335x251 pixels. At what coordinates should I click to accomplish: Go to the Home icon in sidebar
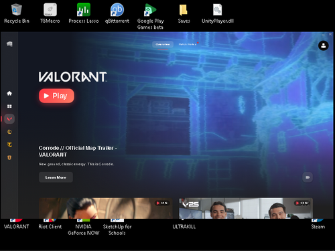tap(9, 93)
